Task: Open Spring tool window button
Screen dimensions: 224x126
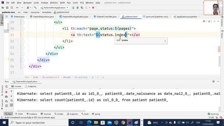Action: [x=96, y=114]
